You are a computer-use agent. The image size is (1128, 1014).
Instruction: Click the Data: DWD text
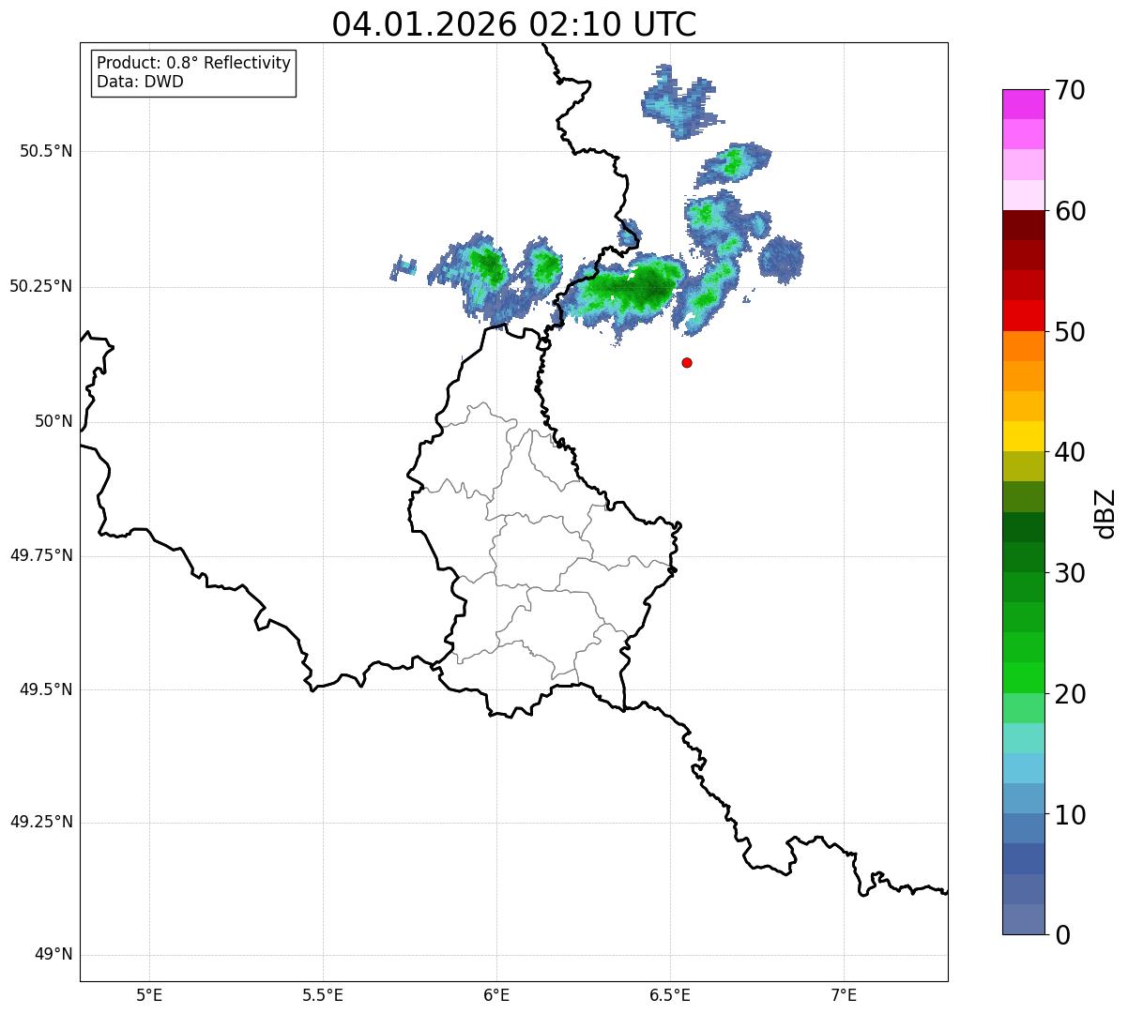pos(140,82)
